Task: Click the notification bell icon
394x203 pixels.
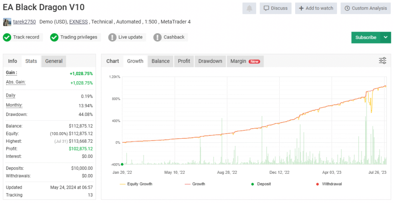Action: (249, 8)
